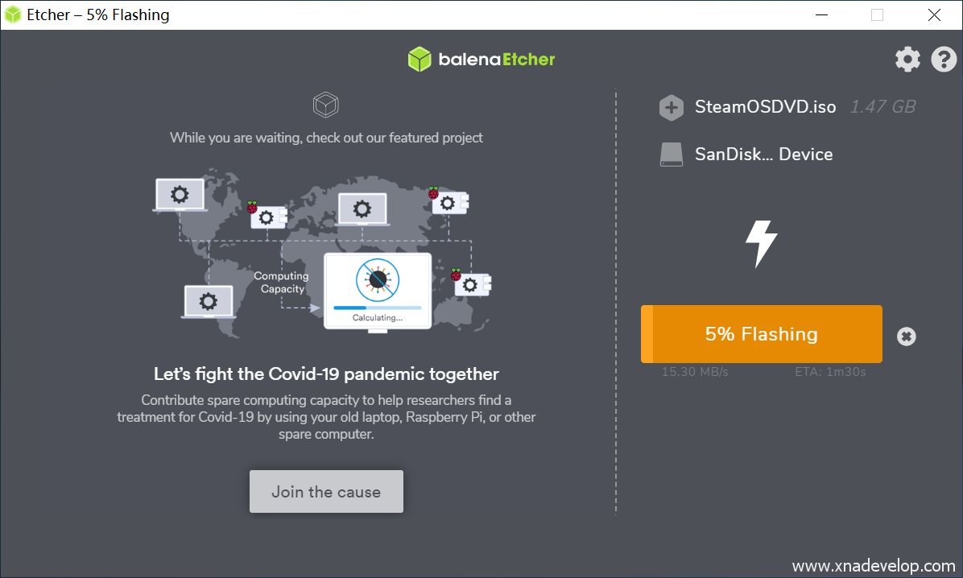The width and height of the screenshot is (963, 578).
Task: Click the 5% Flashing progress bar
Action: [762, 334]
